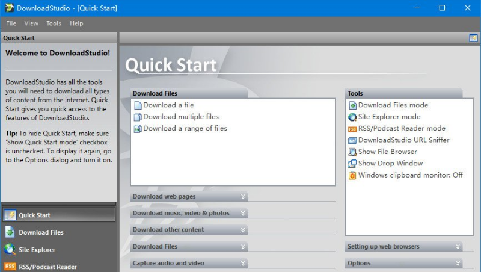481x272 pixels.
Task: Open the View menu
Action: point(31,23)
